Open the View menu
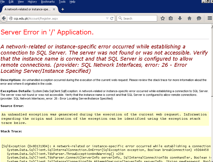 (x=21, y=2)
